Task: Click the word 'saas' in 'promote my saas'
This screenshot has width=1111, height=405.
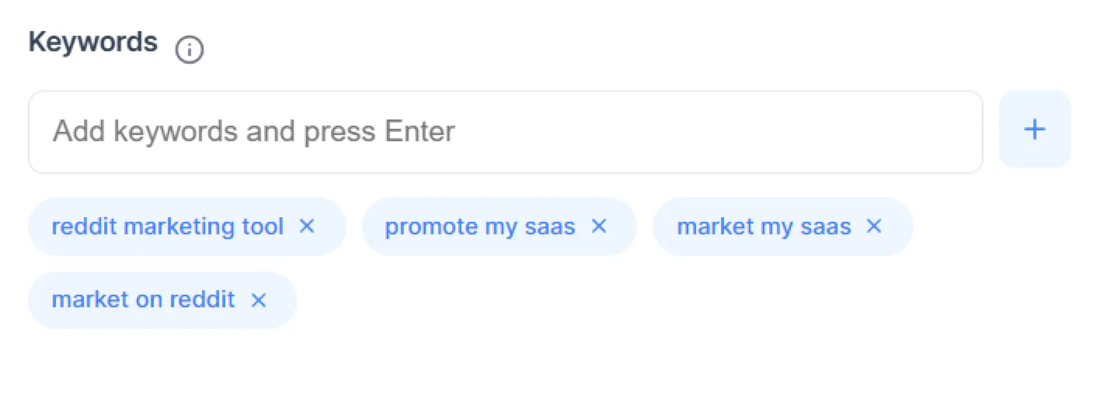Action: (x=550, y=226)
